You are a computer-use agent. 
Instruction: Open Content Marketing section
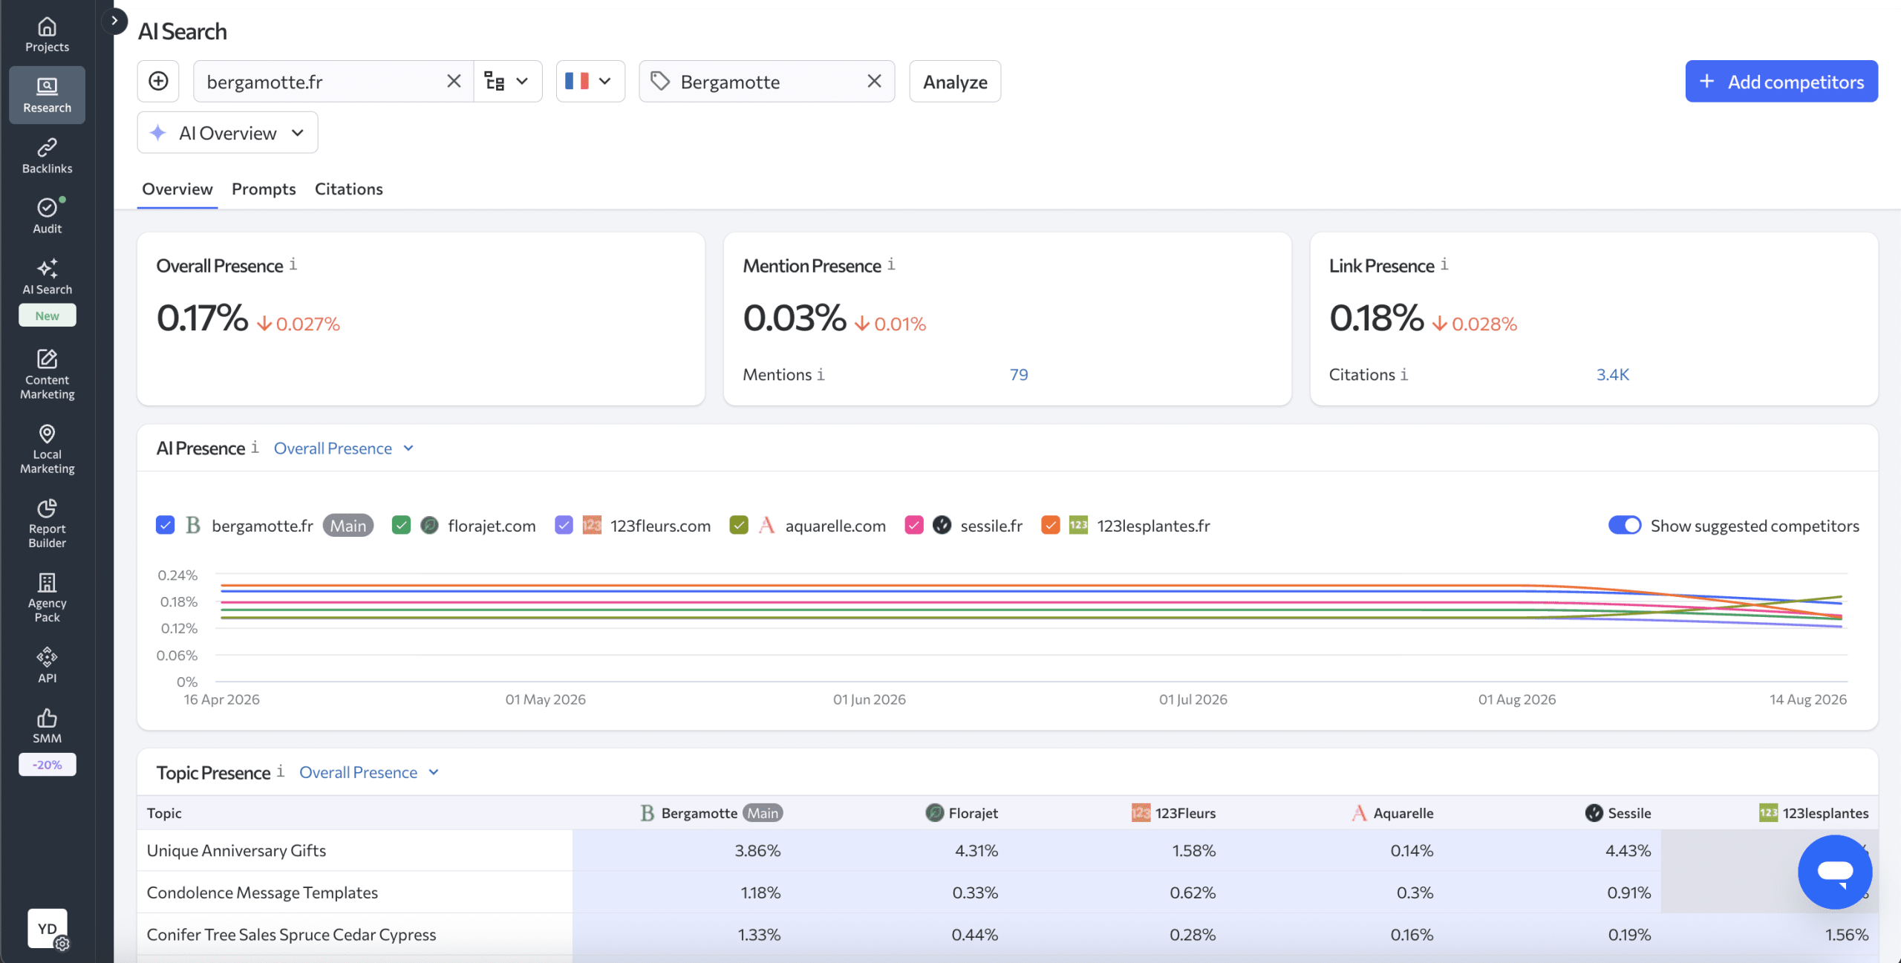tap(47, 374)
